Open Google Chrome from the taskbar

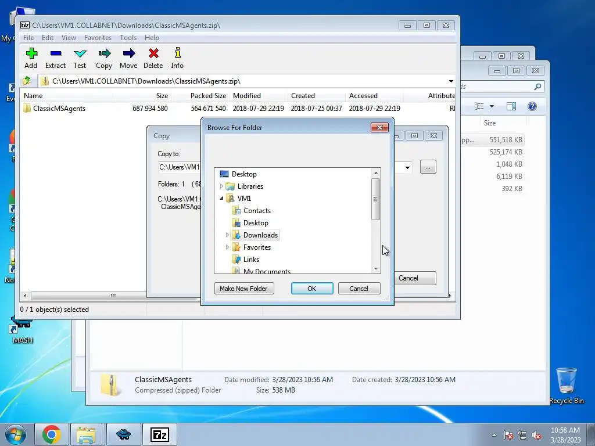point(52,434)
